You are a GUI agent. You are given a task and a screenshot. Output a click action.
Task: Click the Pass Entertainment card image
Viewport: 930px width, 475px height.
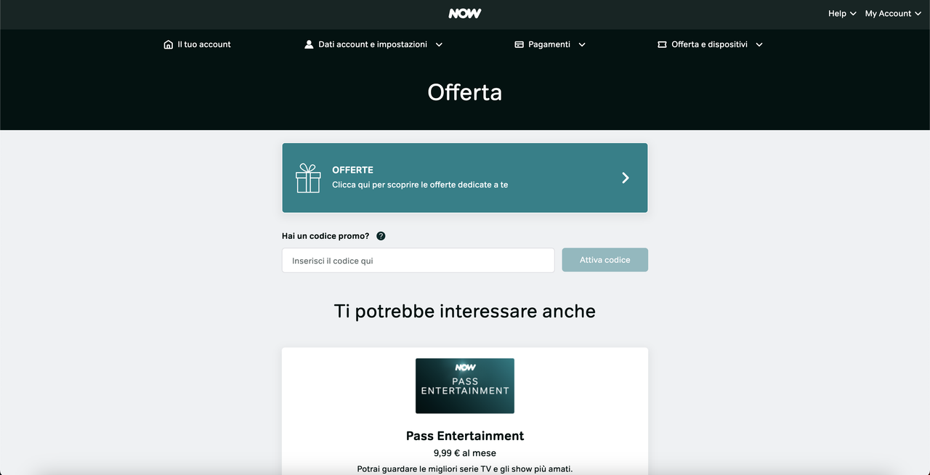tap(465, 386)
